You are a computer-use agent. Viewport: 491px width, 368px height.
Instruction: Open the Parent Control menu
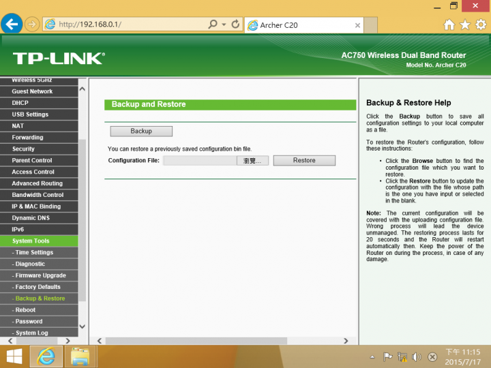[x=39, y=161]
